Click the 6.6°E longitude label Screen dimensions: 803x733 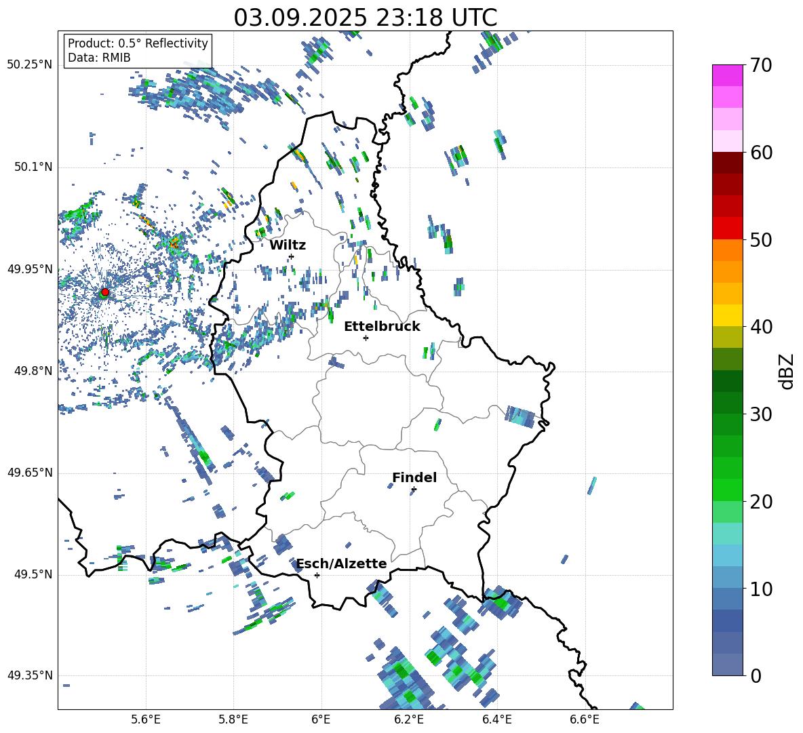[585, 719]
